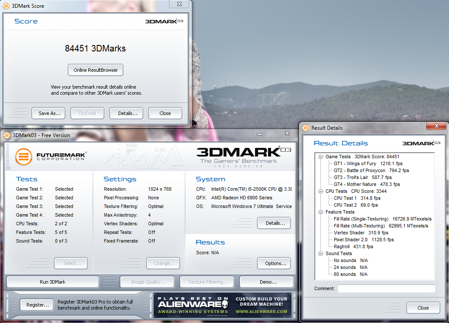The image size is (449, 323).
Task: Click the 84451 3DMarks score text
Action: [x=95, y=48]
